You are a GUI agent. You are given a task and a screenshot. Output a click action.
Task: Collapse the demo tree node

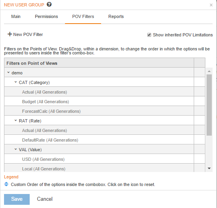pos(8,72)
